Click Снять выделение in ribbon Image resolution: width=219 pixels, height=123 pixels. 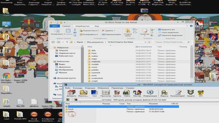point(168,32)
